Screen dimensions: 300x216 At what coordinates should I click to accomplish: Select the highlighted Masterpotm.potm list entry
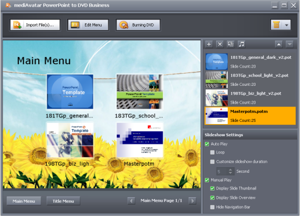[250, 116]
